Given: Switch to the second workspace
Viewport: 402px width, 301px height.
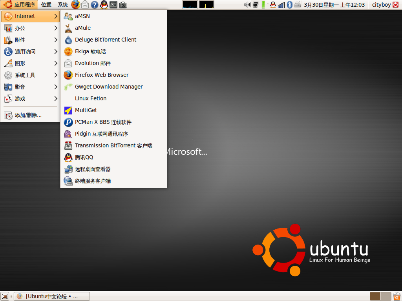Looking at the screenshot, I should pyautogui.click(x=386, y=296).
